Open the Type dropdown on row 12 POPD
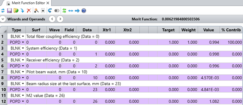Image resolution: width=243 pixels, height=105 pixels. point(23,101)
